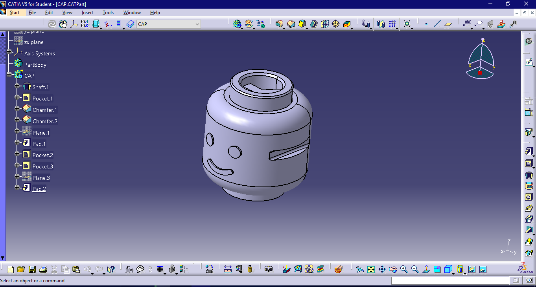This screenshot has width=536, height=287.
Task: Select Pocket.2 in the specification tree
Action: (43, 155)
